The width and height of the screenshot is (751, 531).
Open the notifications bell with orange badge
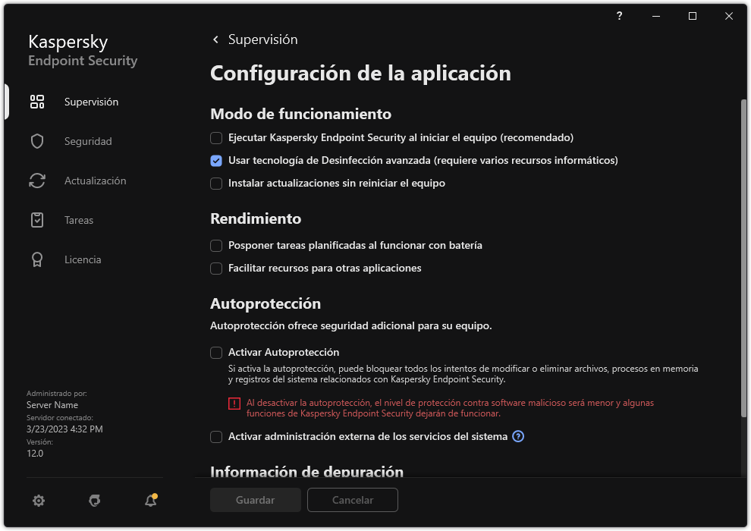(x=150, y=501)
